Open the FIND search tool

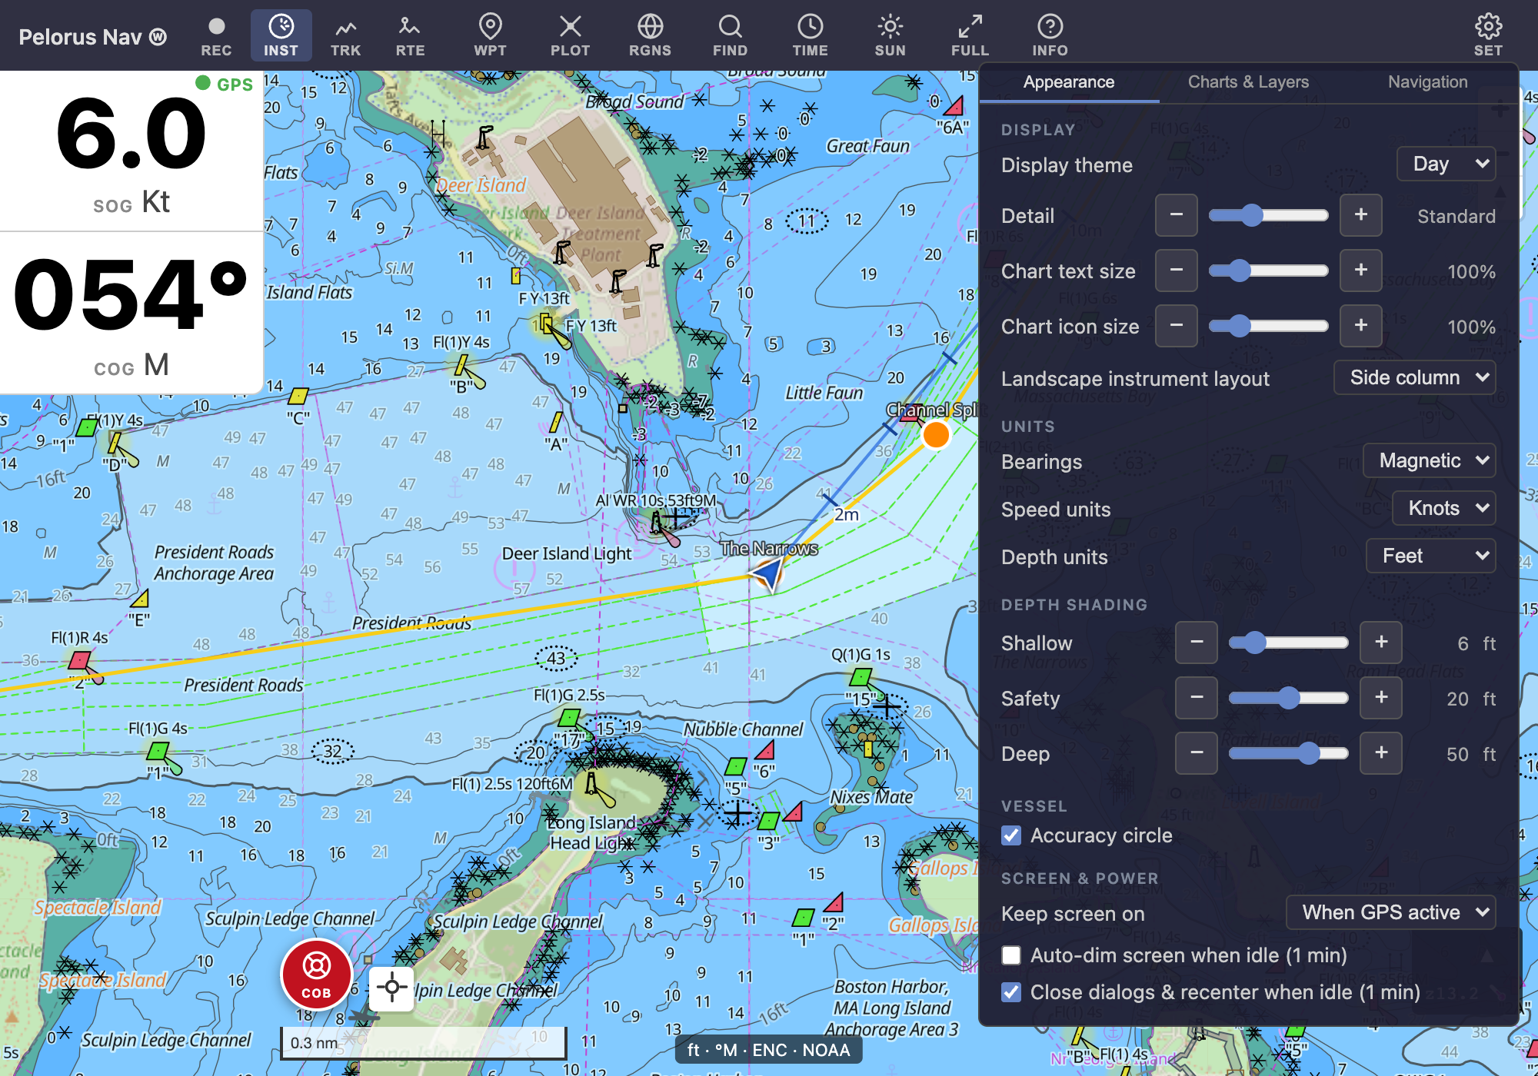tap(730, 36)
